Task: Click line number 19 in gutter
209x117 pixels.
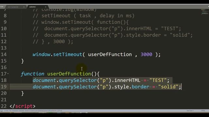Action: (4, 87)
